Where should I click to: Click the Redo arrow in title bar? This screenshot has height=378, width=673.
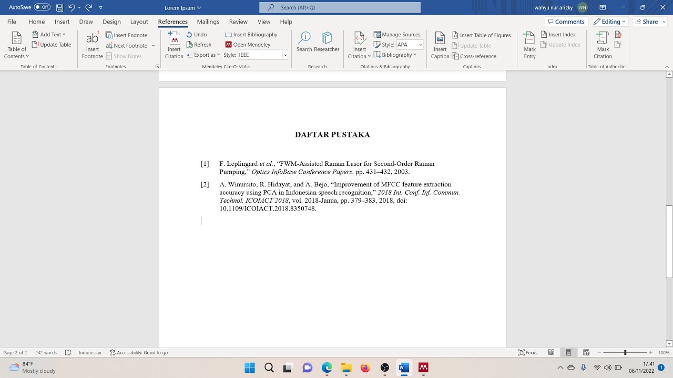click(x=89, y=8)
